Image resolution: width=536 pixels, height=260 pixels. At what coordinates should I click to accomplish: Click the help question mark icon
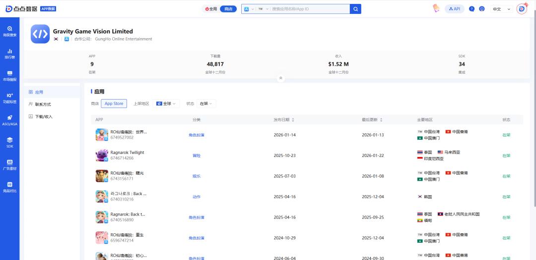471,9
